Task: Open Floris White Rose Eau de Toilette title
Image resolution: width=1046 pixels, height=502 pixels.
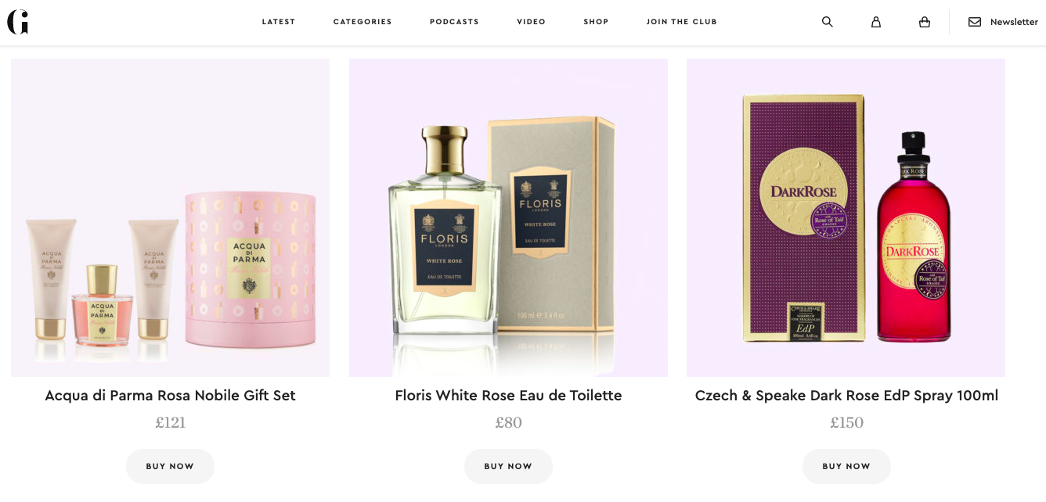Action: pyautogui.click(x=508, y=396)
